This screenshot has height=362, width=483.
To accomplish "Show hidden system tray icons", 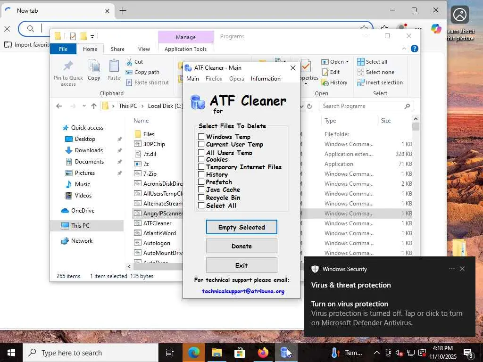I will [x=376, y=353].
